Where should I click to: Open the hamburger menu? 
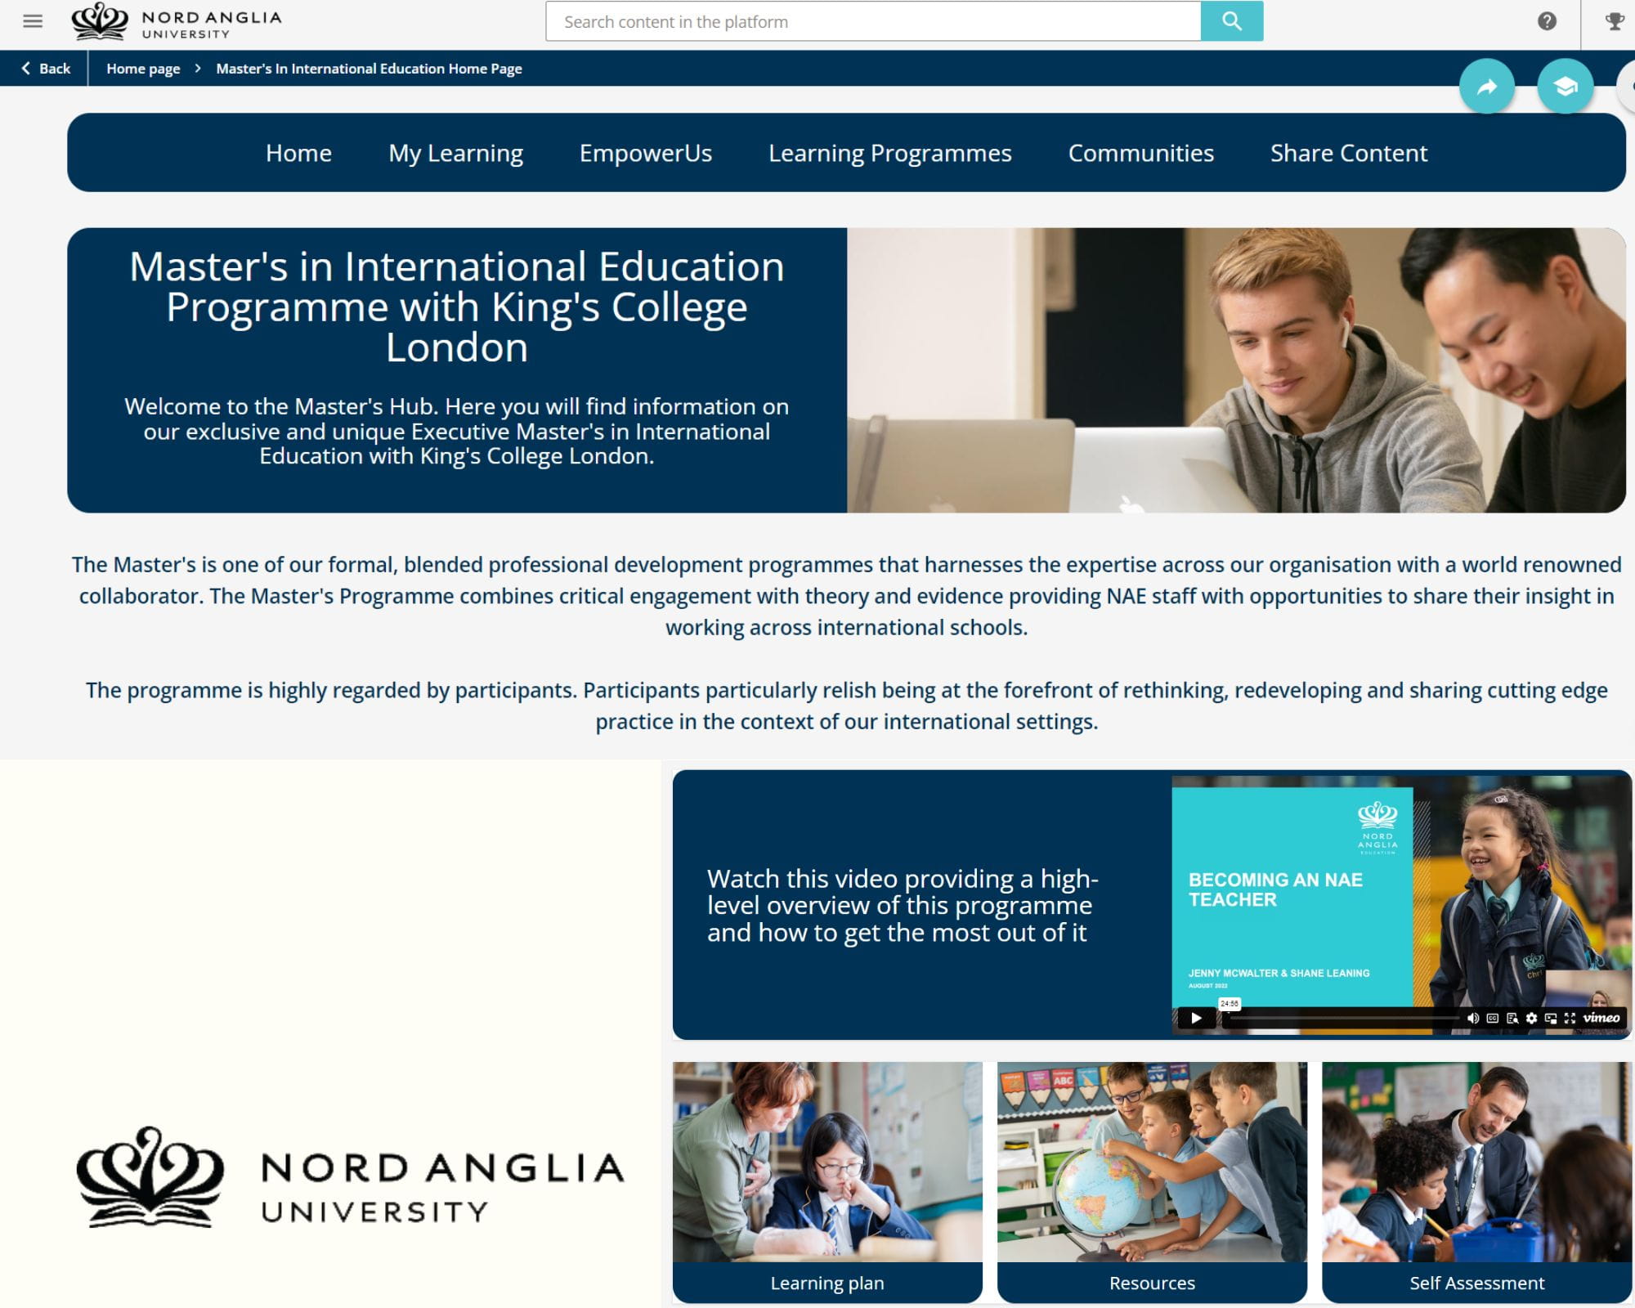(x=33, y=21)
